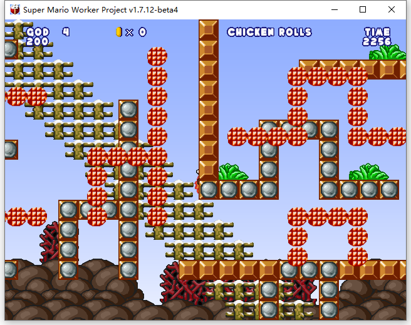
Task: Click the GOD lives label
Action: coord(38,32)
